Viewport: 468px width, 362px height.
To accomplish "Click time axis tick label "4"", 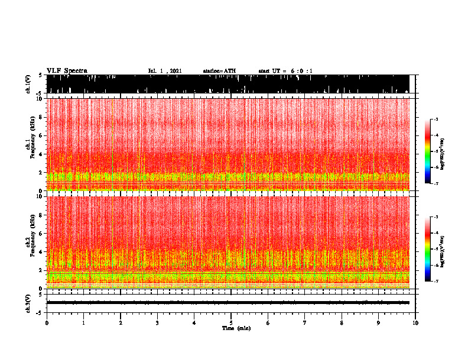I will pos(194,323).
